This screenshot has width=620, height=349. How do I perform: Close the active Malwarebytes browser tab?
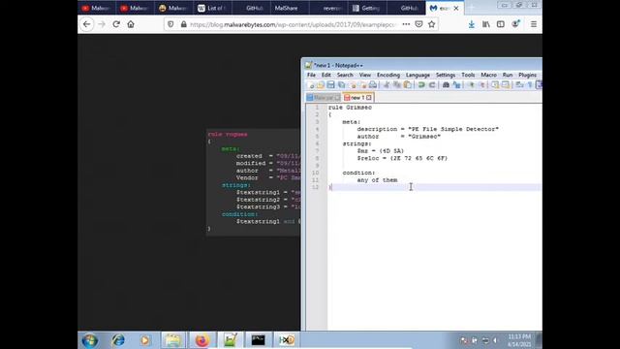coord(456,8)
